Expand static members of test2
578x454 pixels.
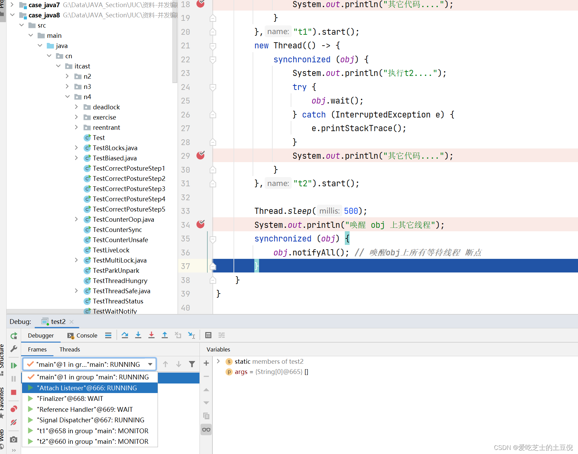(218, 361)
